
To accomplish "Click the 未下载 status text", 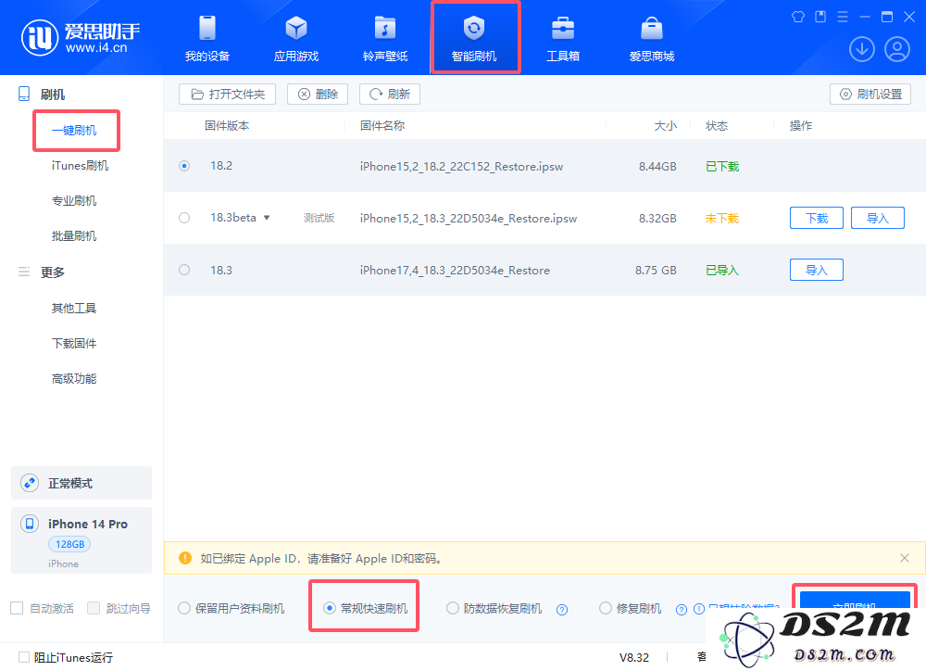I will click(722, 218).
